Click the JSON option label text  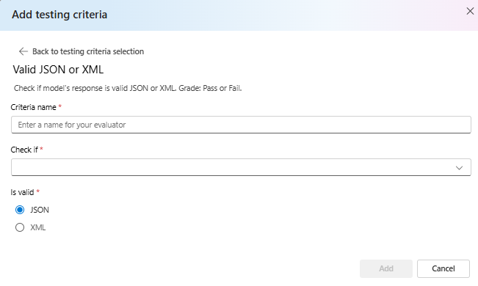(40, 210)
